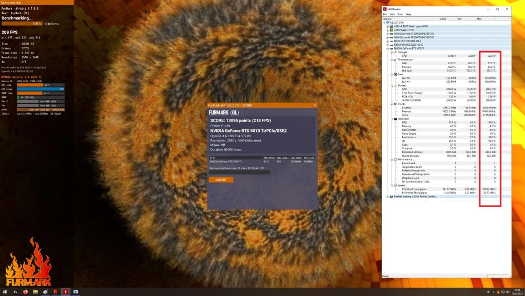The width and height of the screenshot is (525, 296).
Task: Open the View menu in HWMonitor
Action: click(392, 14)
